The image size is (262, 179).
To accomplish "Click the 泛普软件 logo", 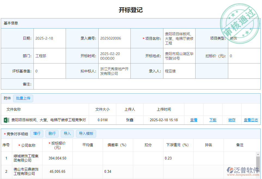I will point(242,170).
